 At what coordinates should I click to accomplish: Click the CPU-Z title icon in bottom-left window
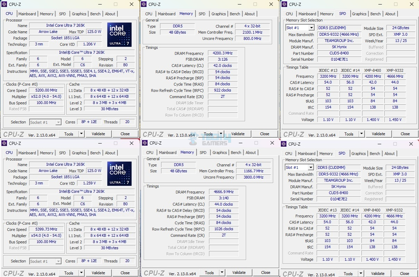(4, 143)
